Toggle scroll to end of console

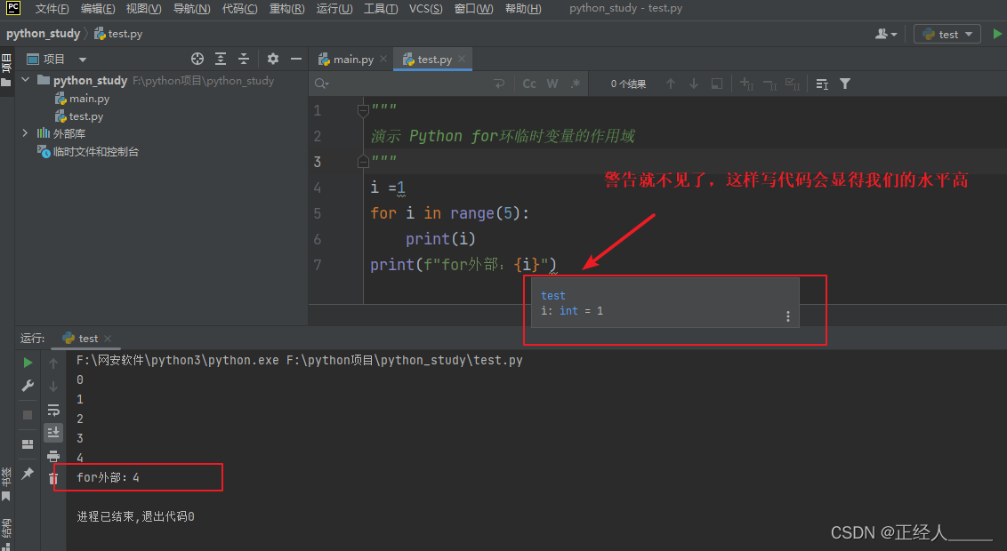[x=53, y=433]
